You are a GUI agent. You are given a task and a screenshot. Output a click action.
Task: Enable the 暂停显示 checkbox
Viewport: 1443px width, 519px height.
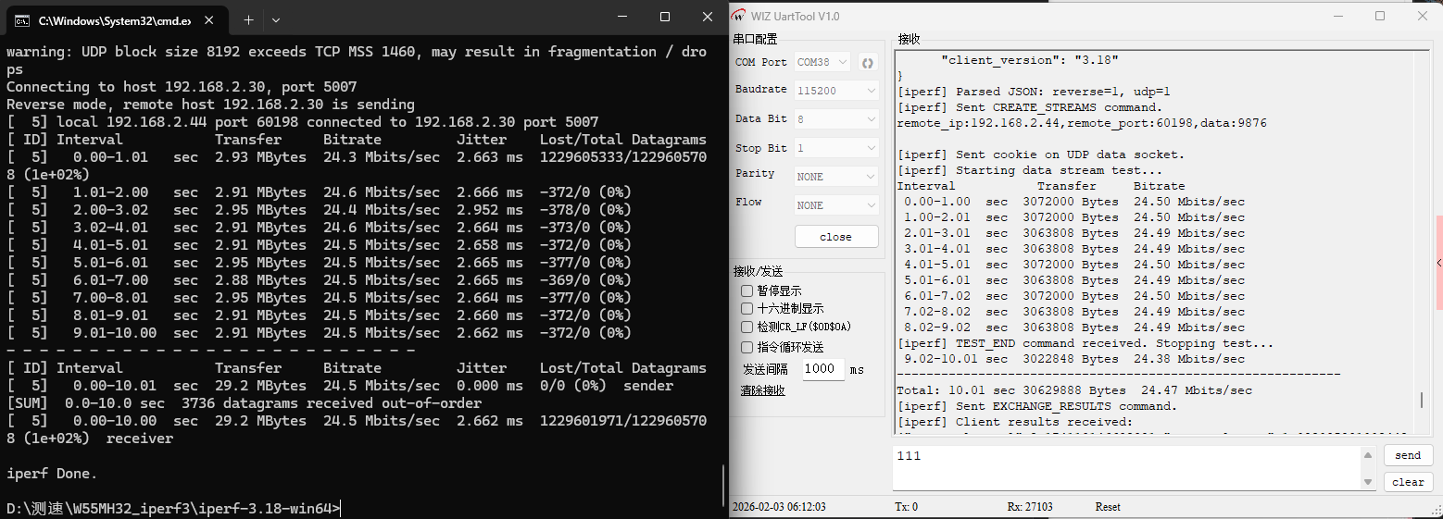[747, 290]
